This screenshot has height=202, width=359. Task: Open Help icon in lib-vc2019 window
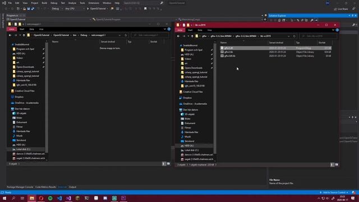click(x=337, y=30)
